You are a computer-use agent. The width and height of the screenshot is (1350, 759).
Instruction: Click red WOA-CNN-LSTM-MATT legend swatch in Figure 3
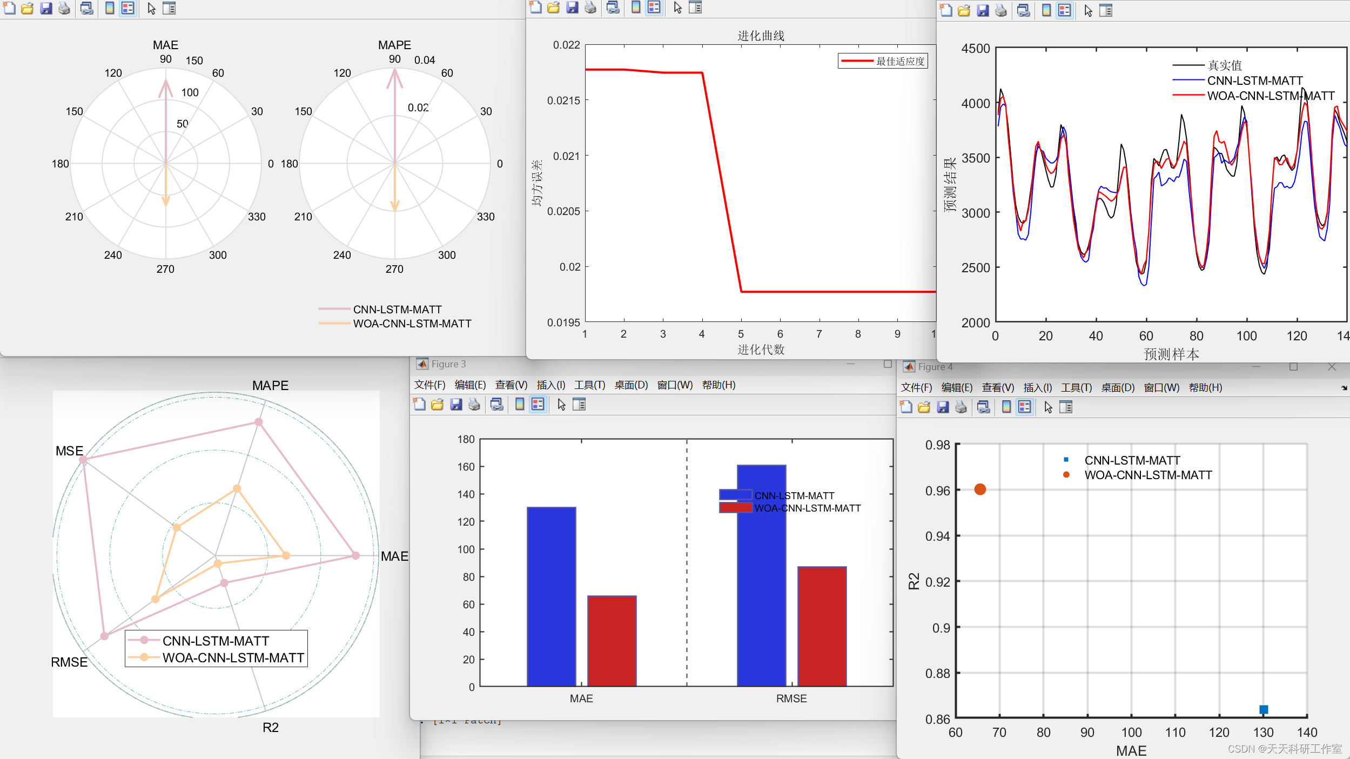pos(736,508)
